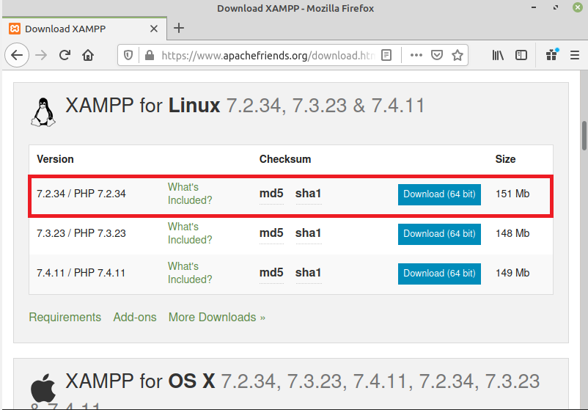Select the Download XAMPP tab
The height and width of the screenshot is (410, 588).
(x=73, y=29)
